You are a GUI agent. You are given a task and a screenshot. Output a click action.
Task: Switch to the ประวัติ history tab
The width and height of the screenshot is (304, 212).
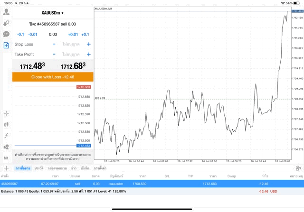[x=39, y=168]
